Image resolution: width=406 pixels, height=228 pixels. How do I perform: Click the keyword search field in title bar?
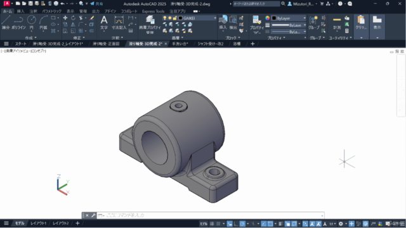256,4
